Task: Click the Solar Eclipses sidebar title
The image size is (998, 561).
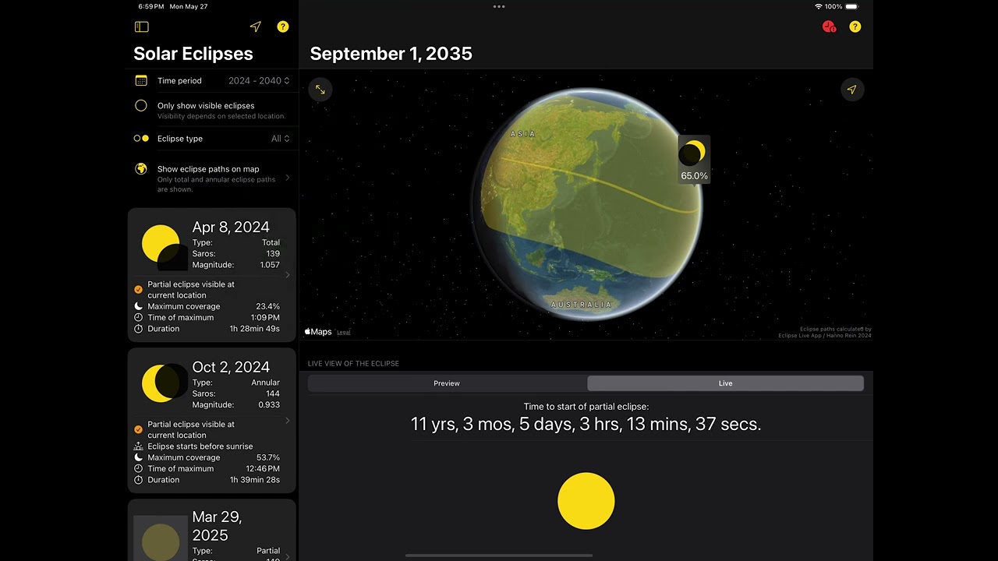Action: coord(193,54)
